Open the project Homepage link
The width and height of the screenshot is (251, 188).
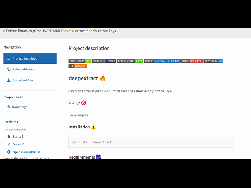click(x=19, y=107)
